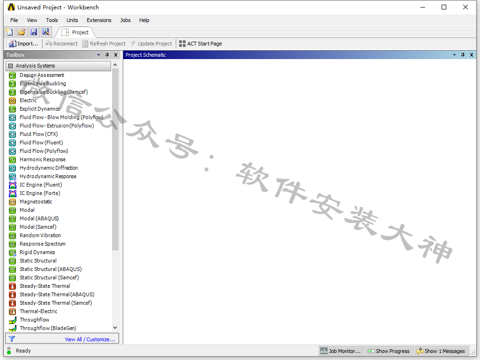Open the Toolbox panel dropdown arrow
Screen dimensions: 480x360
(x=98, y=55)
